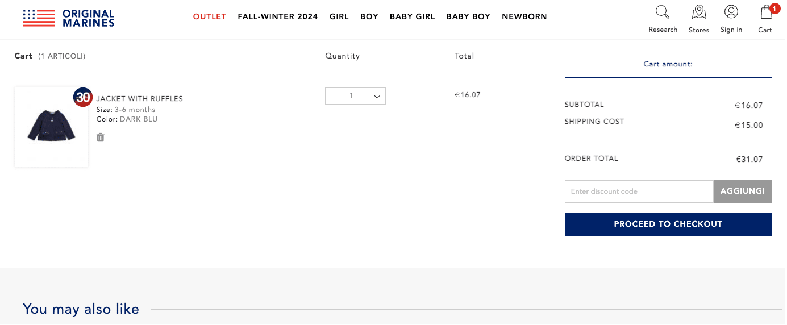This screenshot has height=325, width=787.
Task: Click the red cart count badge
Action: 774,8
